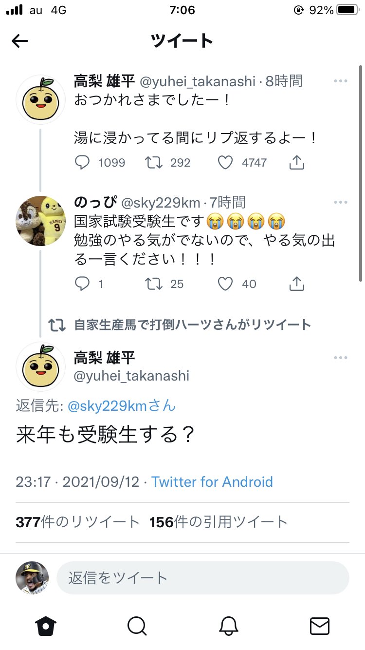Retweet the tweet with 292 retweets

154,162
